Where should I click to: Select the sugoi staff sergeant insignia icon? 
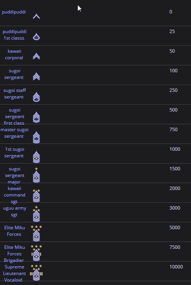[36, 97]
